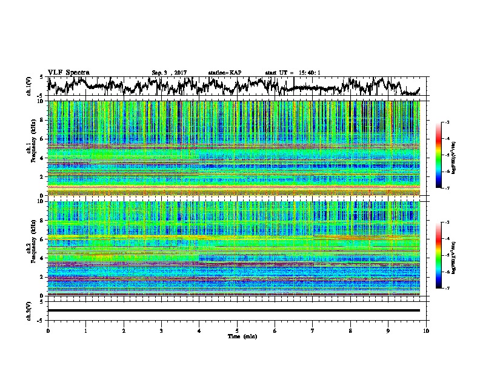Viewport: 480px width, 371px height.
Task: Click the time axis tick label "4"
Action: pyautogui.click(x=199, y=331)
